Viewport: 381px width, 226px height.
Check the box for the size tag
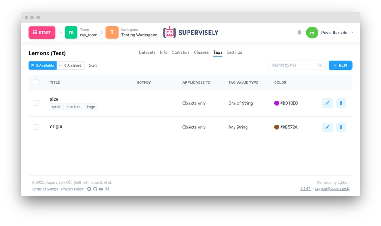pyautogui.click(x=36, y=103)
